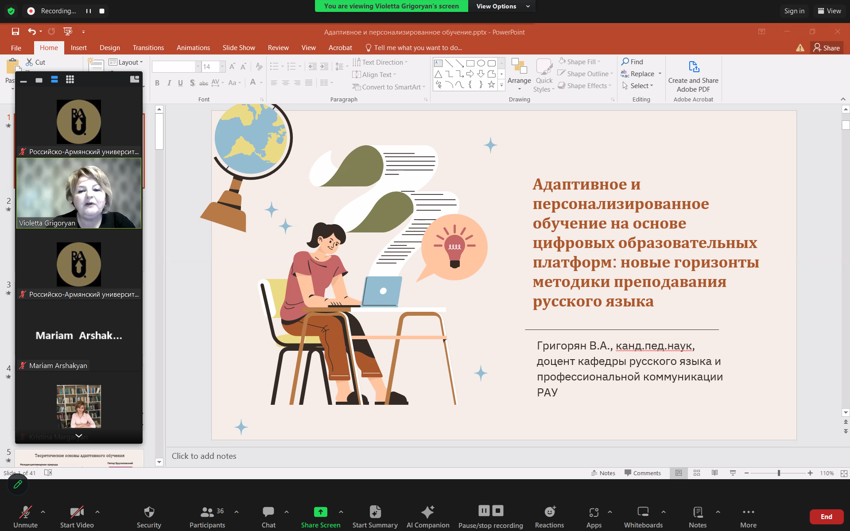Image resolution: width=850 pixels, height=531 pixels.
Task: End the meeting with End button
Action: (826, 516)
